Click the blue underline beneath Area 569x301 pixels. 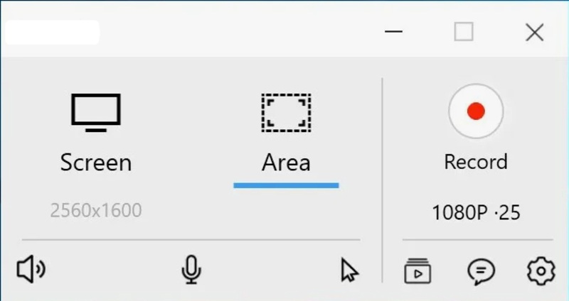286,185
